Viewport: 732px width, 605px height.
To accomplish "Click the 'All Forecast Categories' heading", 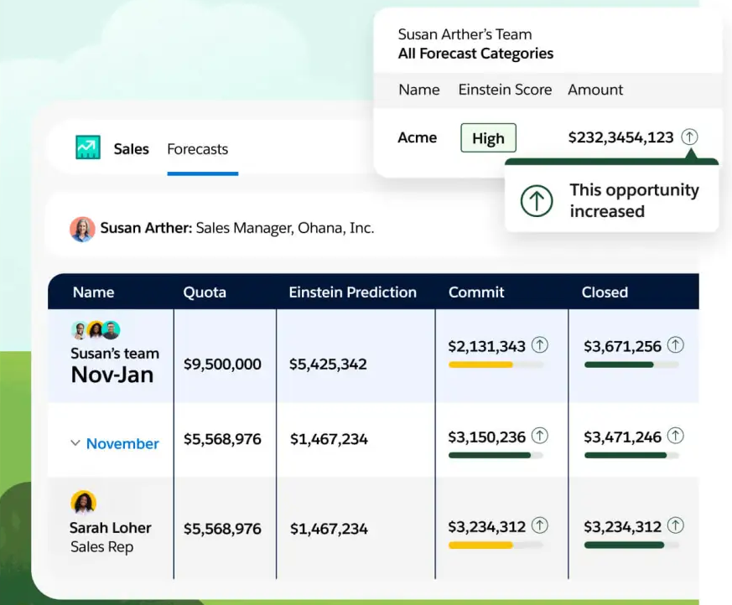I will tap(475, 54).
